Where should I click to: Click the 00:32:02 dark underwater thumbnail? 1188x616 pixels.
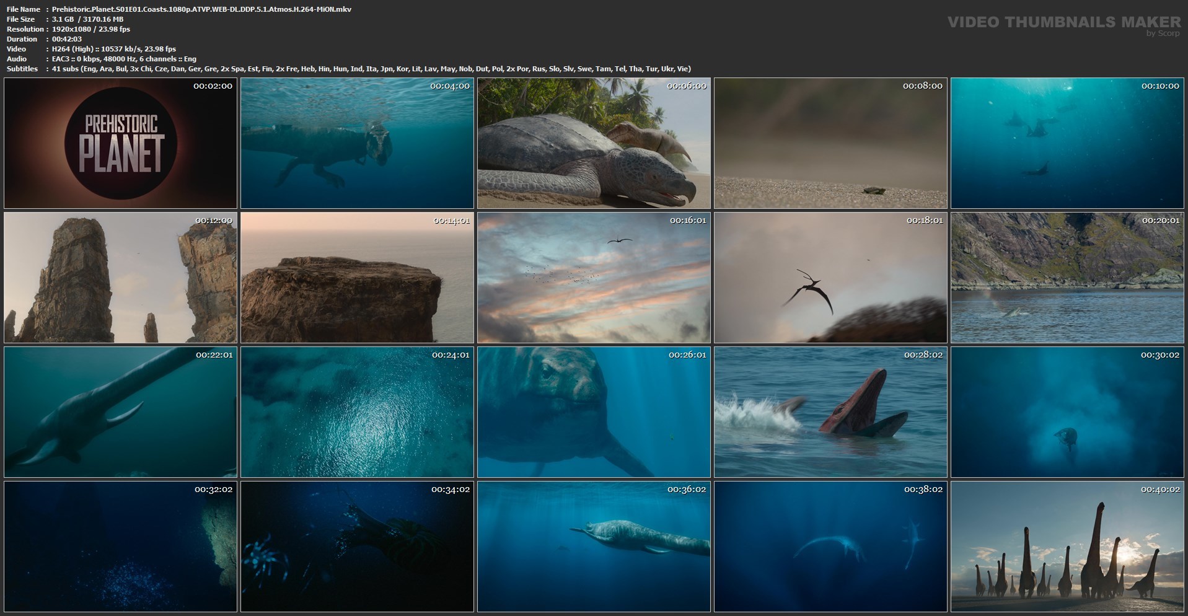point(120,547)
